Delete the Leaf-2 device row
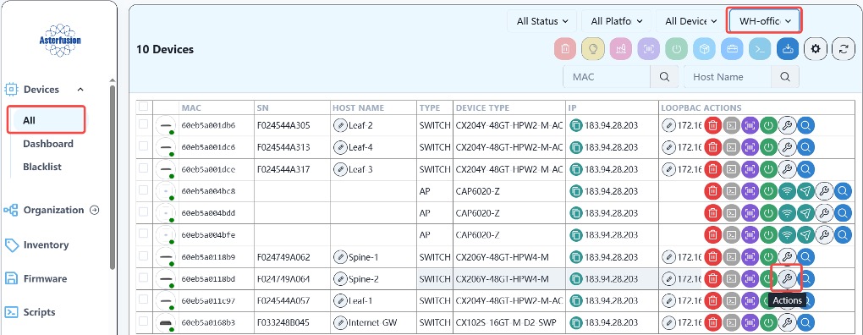Screen dimensions: 863x335 tap(713, 125)
